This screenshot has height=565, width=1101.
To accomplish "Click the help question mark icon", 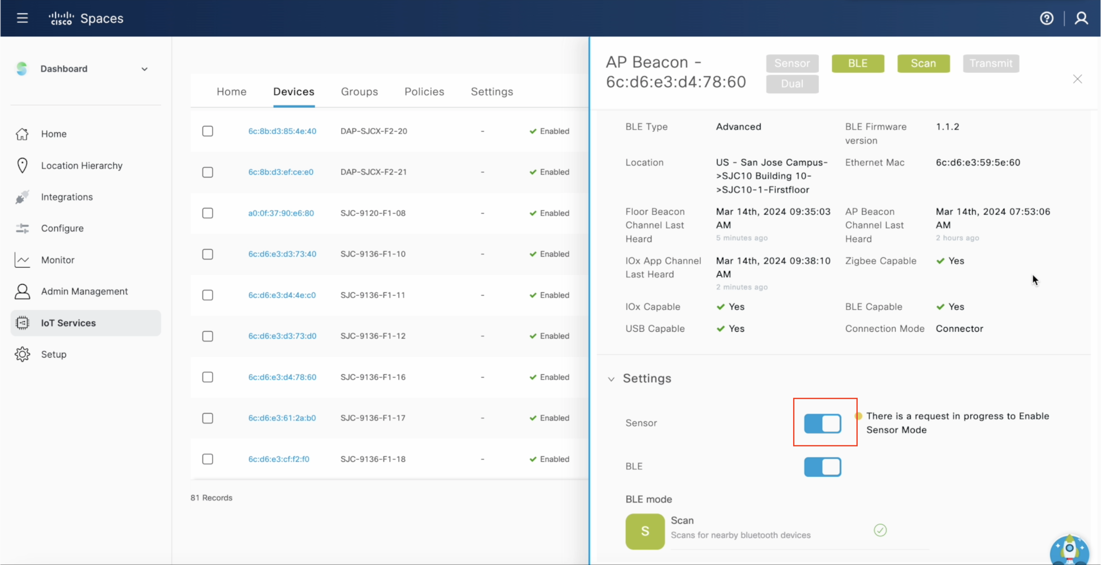I will (1046, 18).
